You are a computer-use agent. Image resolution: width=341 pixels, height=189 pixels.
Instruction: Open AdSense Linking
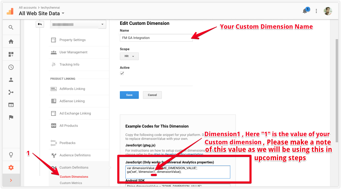(x=72, y=101)
